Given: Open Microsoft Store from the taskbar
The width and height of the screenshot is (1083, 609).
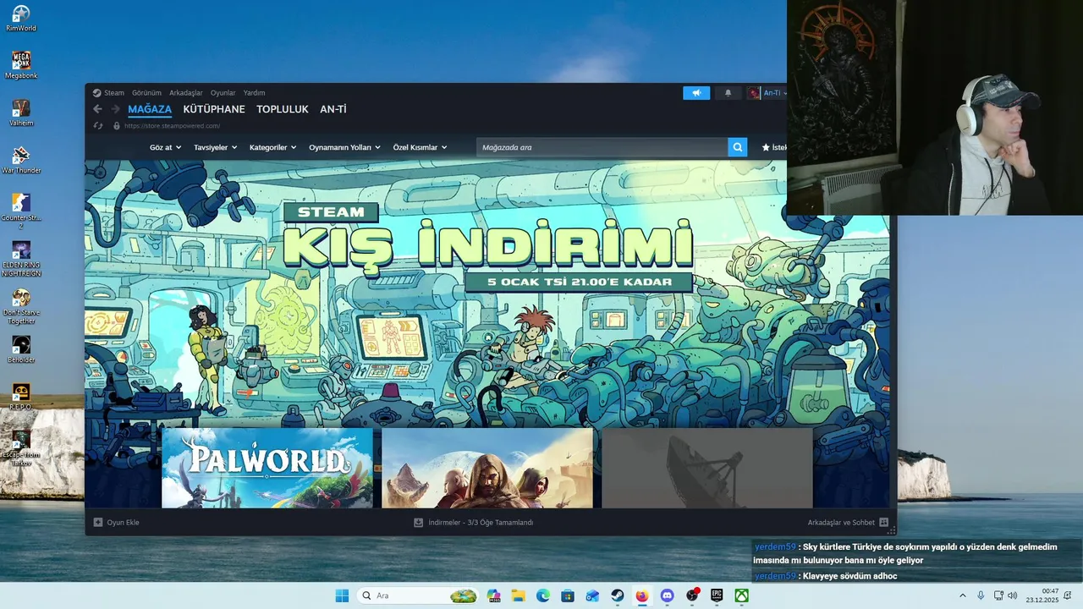Looking at the screenshot, I should pos(568,595).
